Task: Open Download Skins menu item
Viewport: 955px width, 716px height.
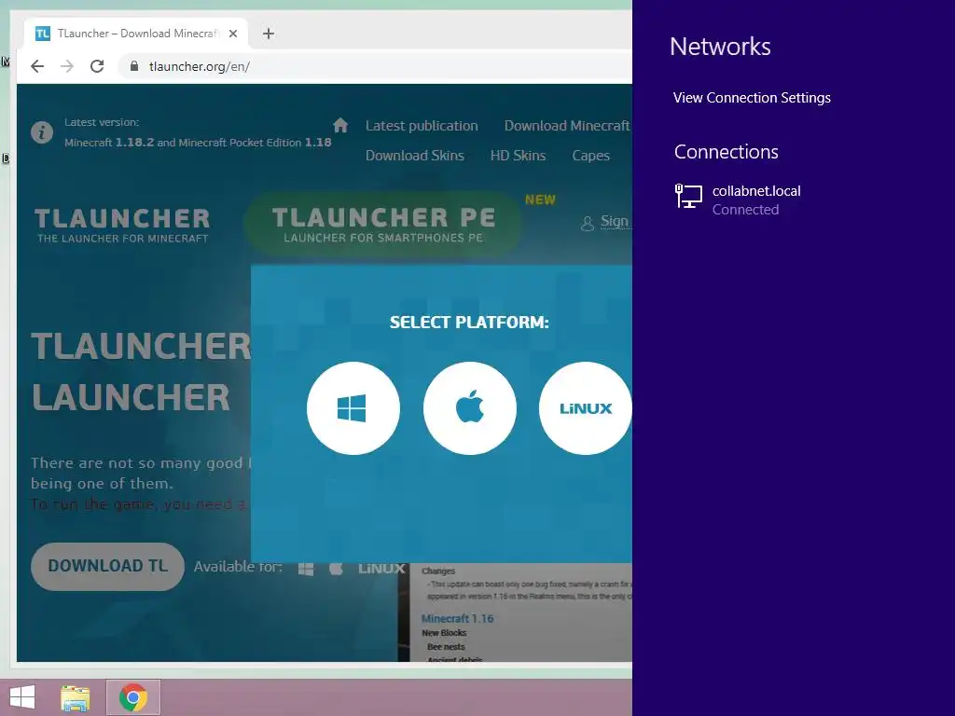Action: click(x=415, y=156)
